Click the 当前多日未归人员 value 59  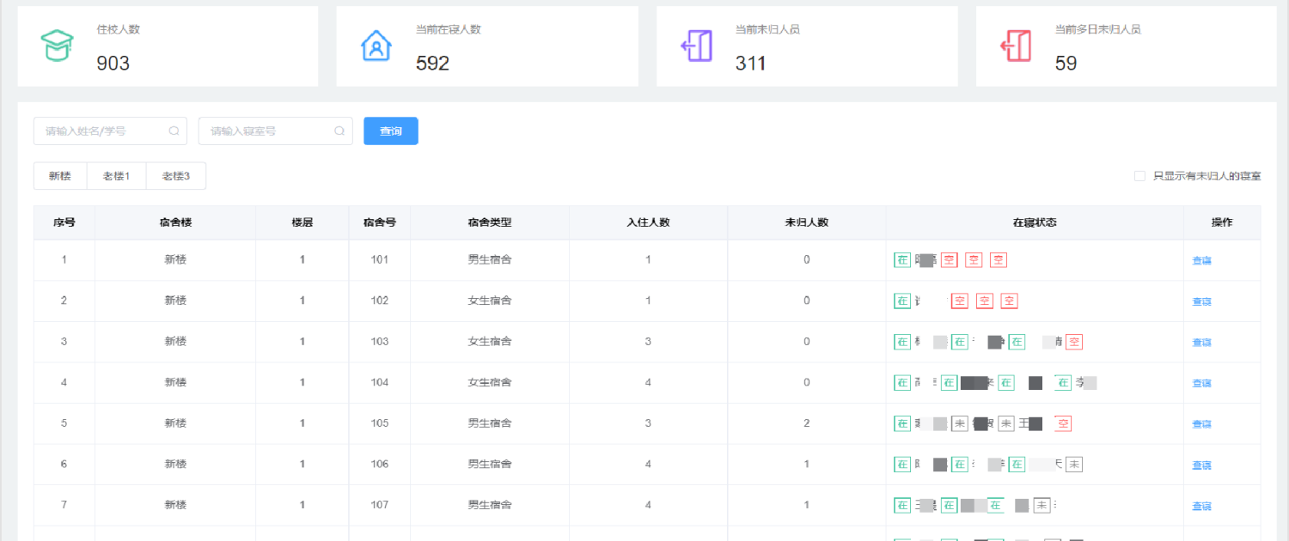(1066, 63)
